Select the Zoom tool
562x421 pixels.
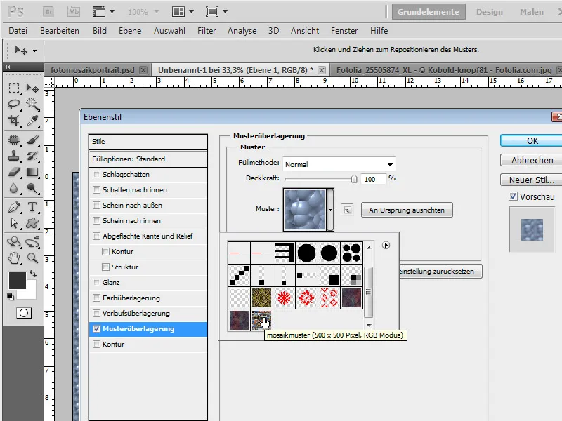(32, 258)
